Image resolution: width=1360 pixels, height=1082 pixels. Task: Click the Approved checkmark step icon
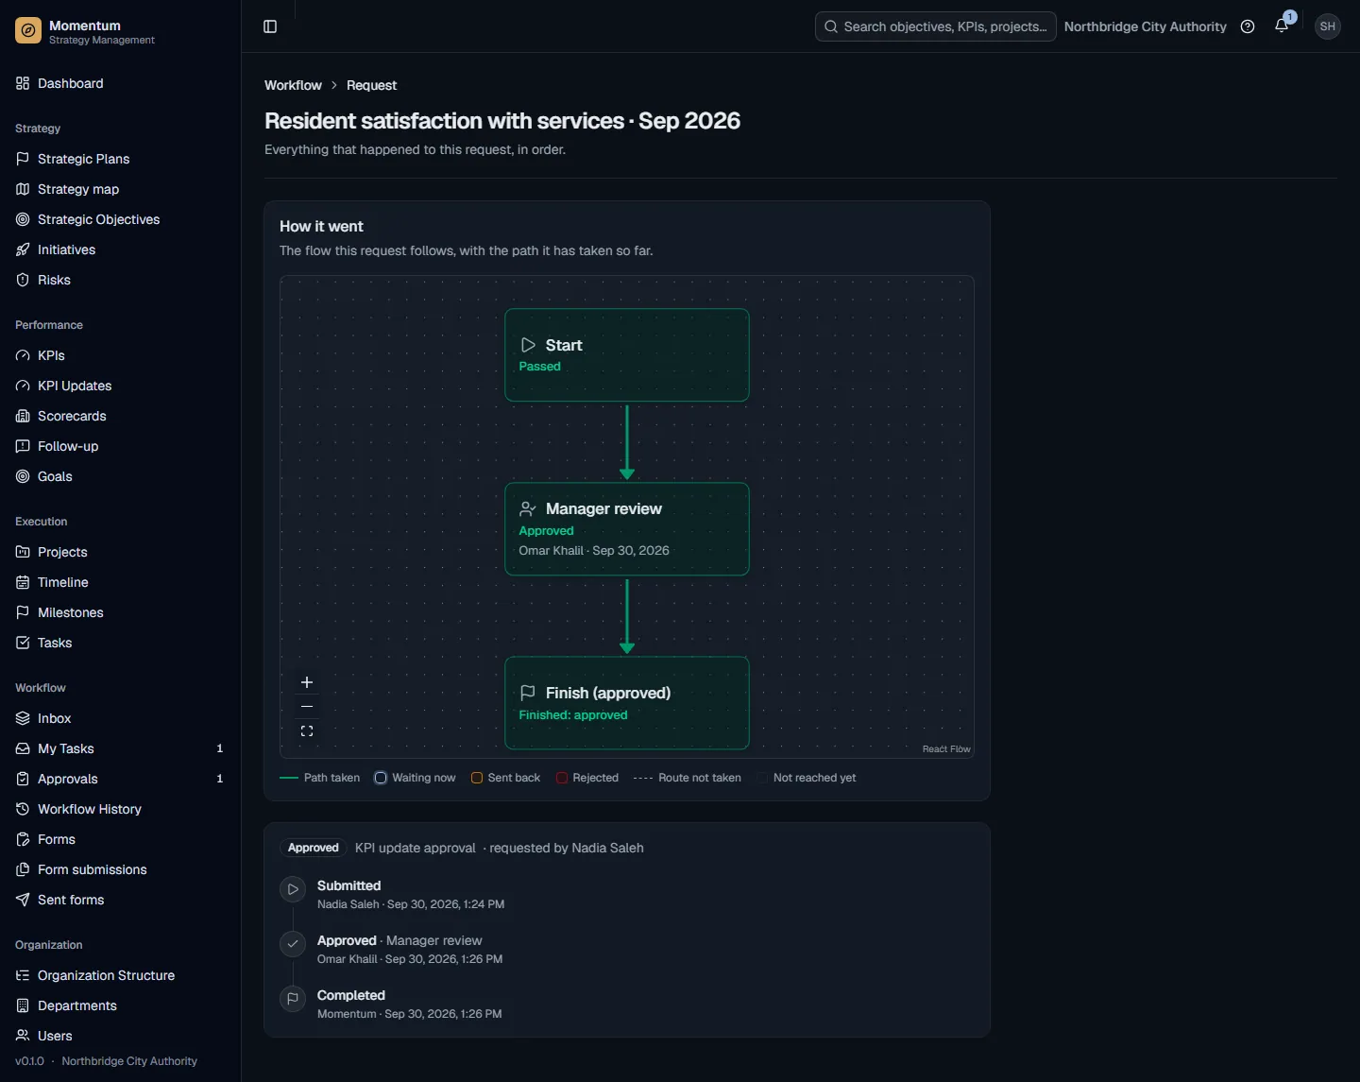[x=293, y=943]
